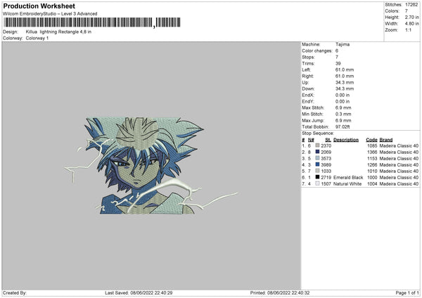The image size is (422, 298).
Task: Click the Width value 4.80 in
Action: [x=411, y=24]
